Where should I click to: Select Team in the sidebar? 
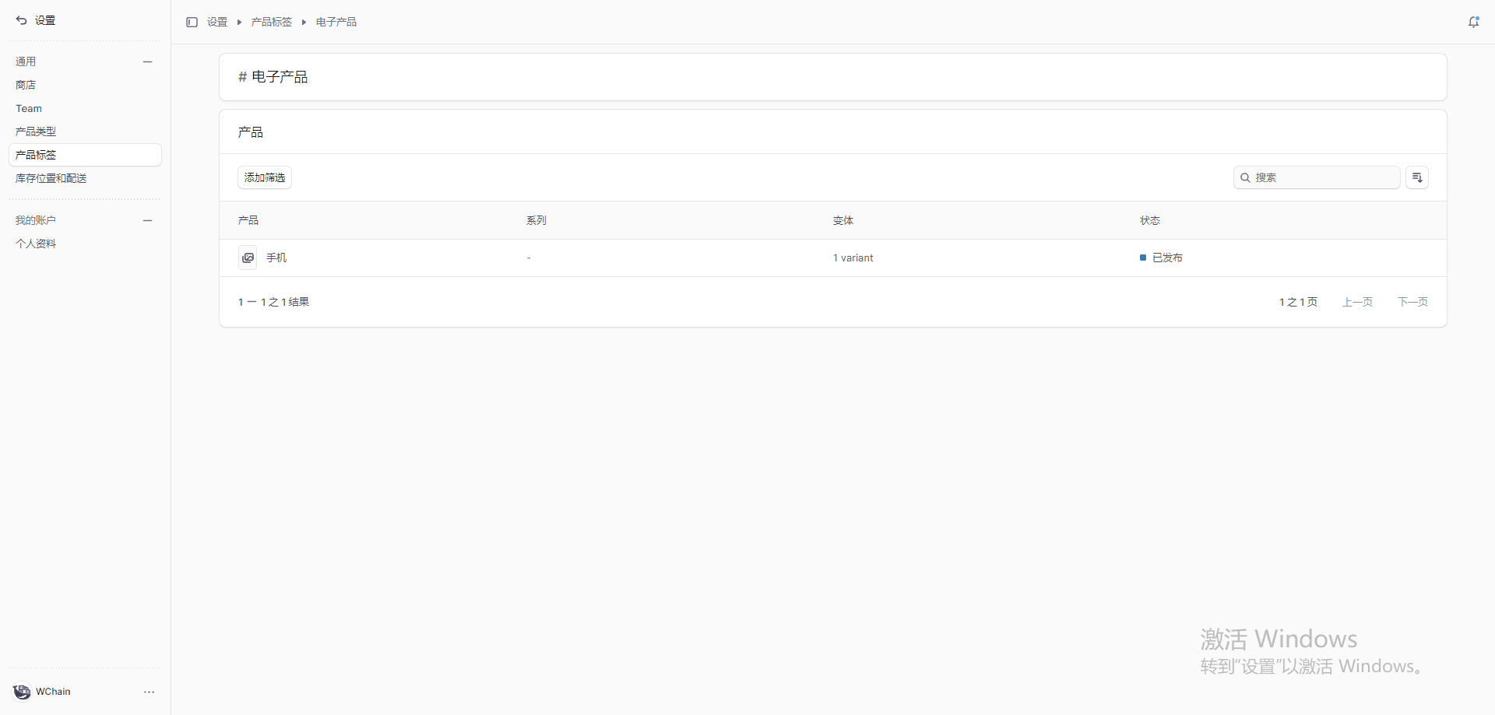29,108
